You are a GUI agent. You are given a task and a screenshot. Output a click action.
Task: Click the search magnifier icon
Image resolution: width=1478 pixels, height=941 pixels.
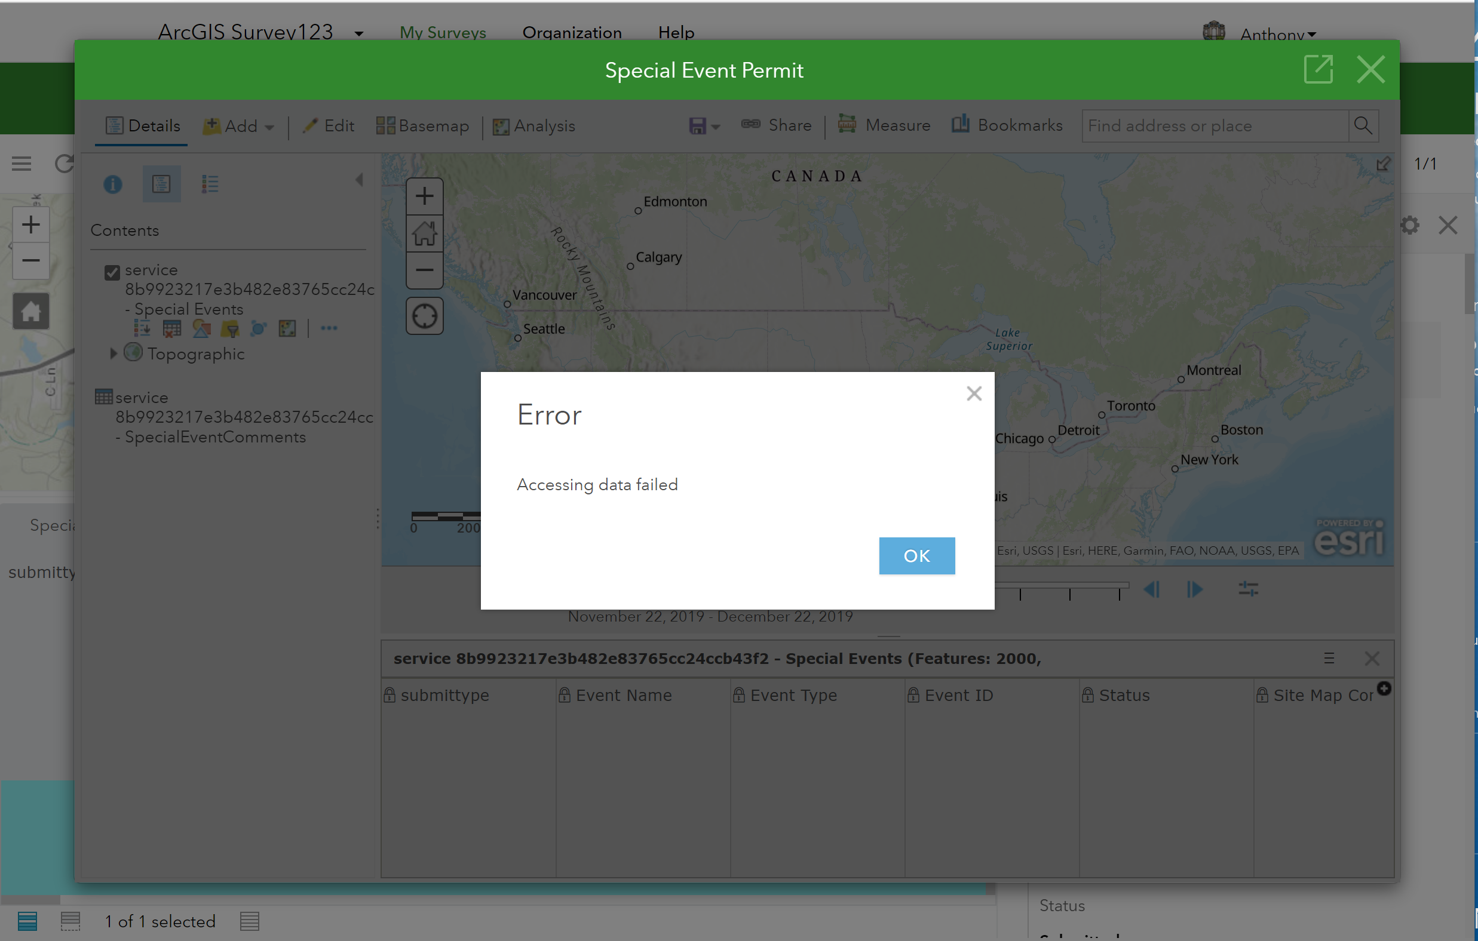(x=1363, y=126)
